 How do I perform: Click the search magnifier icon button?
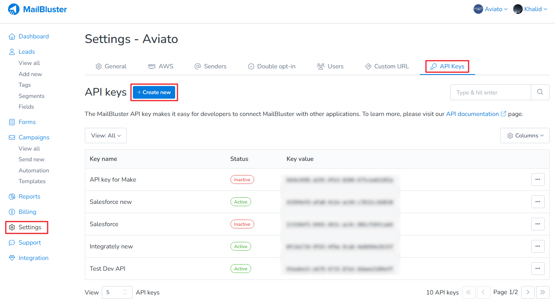[540, 93]
